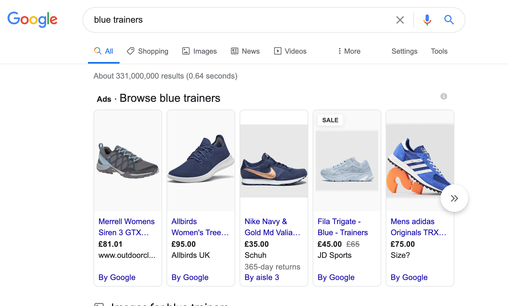Click the £35.00 Nike price
Image resolution: width=508 pixels, height=306 pixels.
point(256,244)
